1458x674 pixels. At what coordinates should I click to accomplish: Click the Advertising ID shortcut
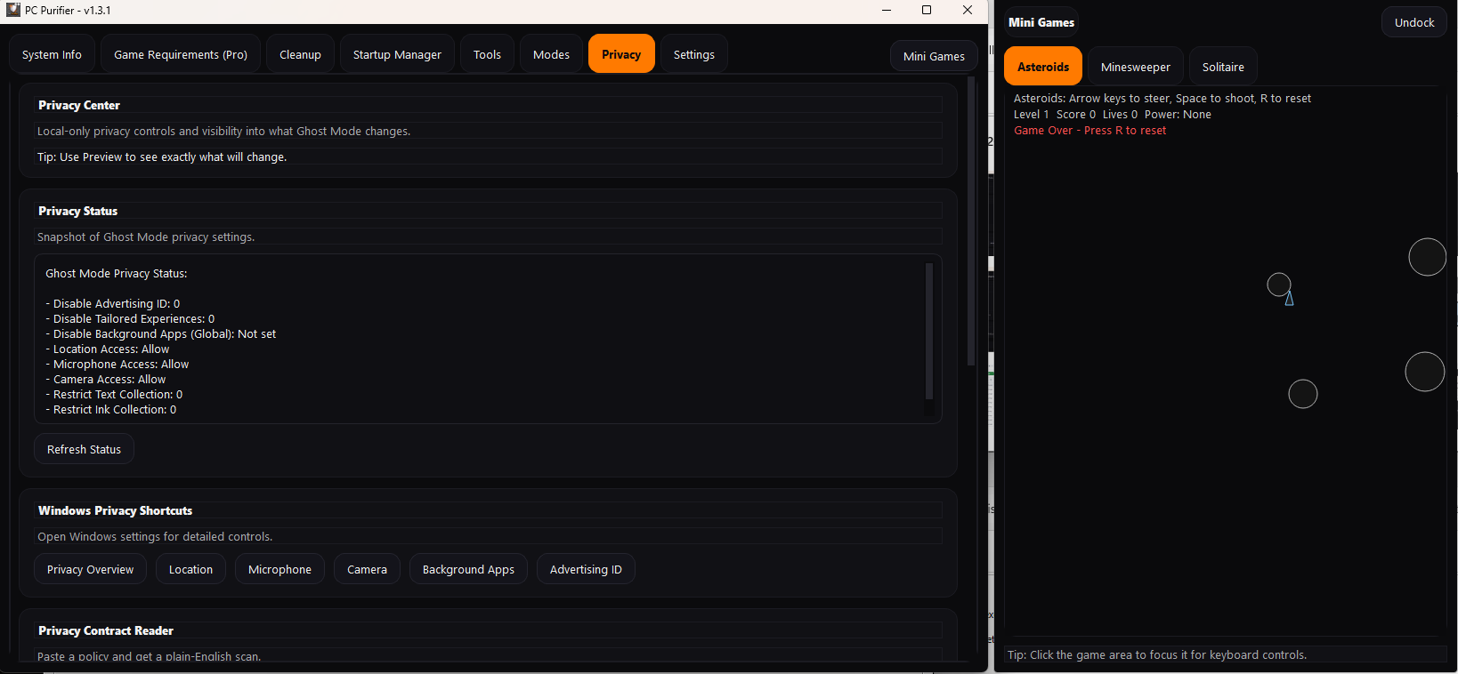pos(586,569)
